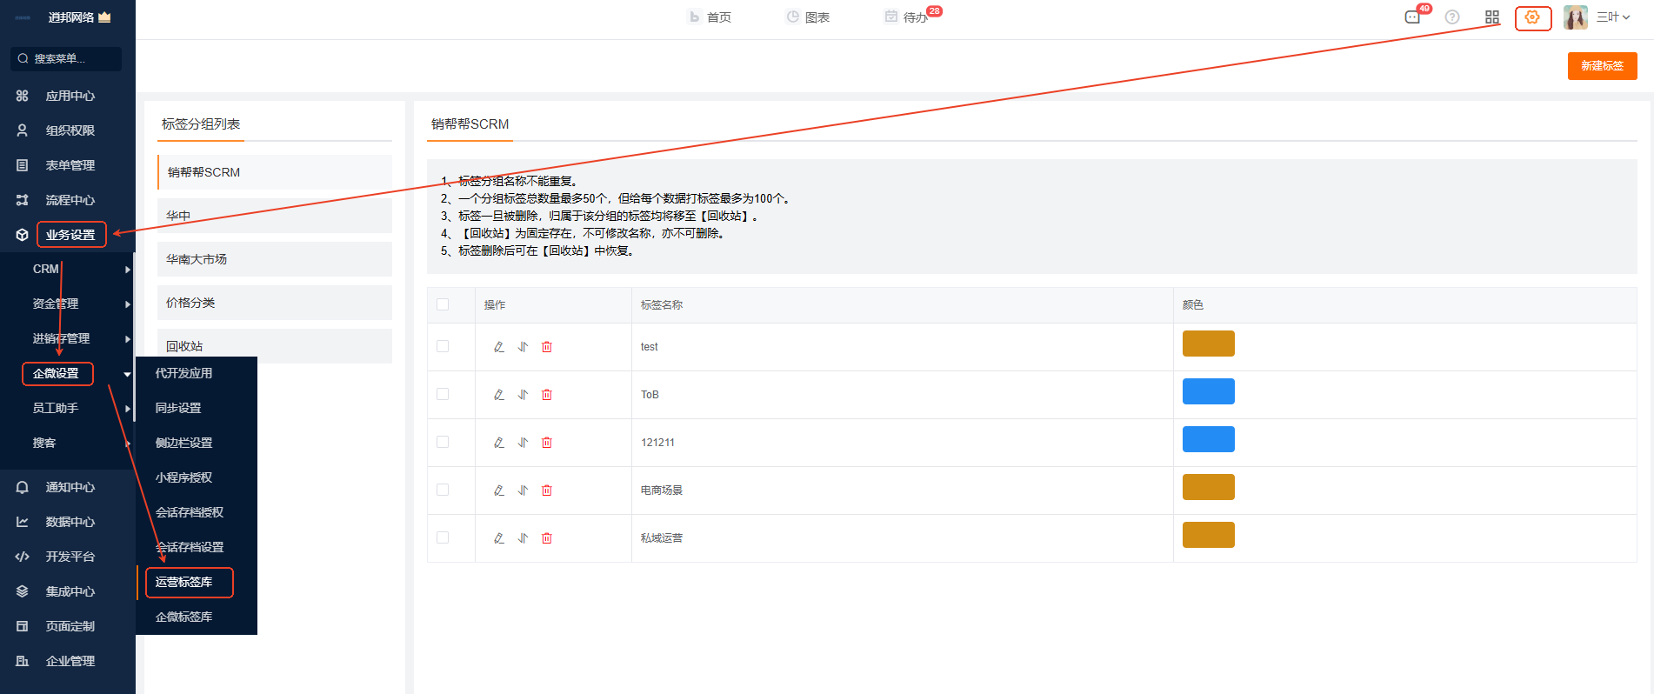This screenshot has width=1654, height=694.
Task: Toggle the select-all checkbox in table header
Action: [x=443, y=304]
